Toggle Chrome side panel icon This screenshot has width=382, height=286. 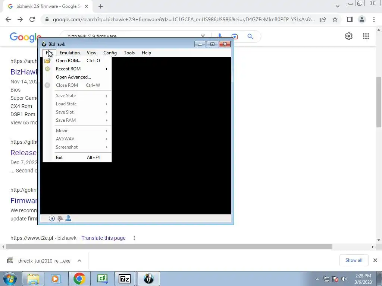coord(350,19)
